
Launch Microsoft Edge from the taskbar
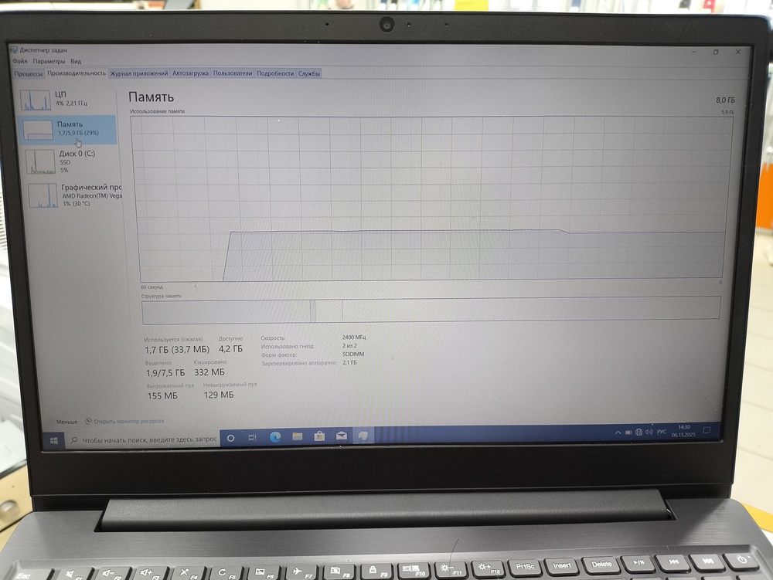pos(274,437)
